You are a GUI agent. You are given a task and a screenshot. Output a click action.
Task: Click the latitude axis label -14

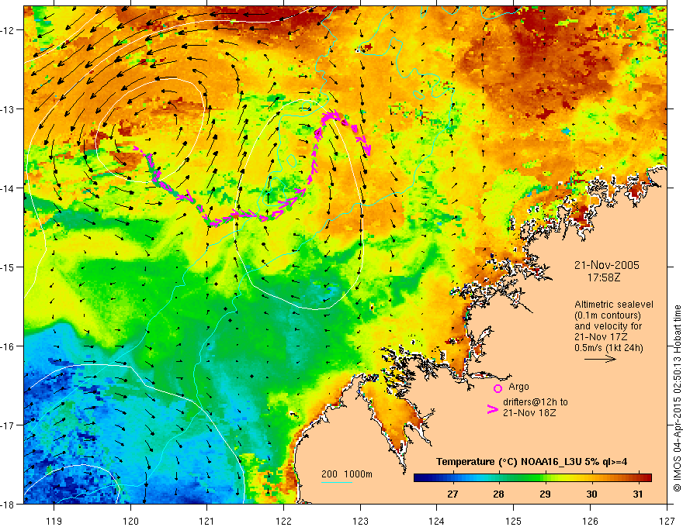[9, 188]
